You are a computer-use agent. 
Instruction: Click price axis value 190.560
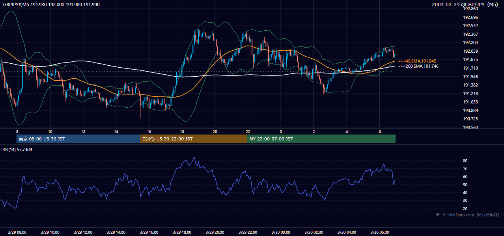pos(471,127)
